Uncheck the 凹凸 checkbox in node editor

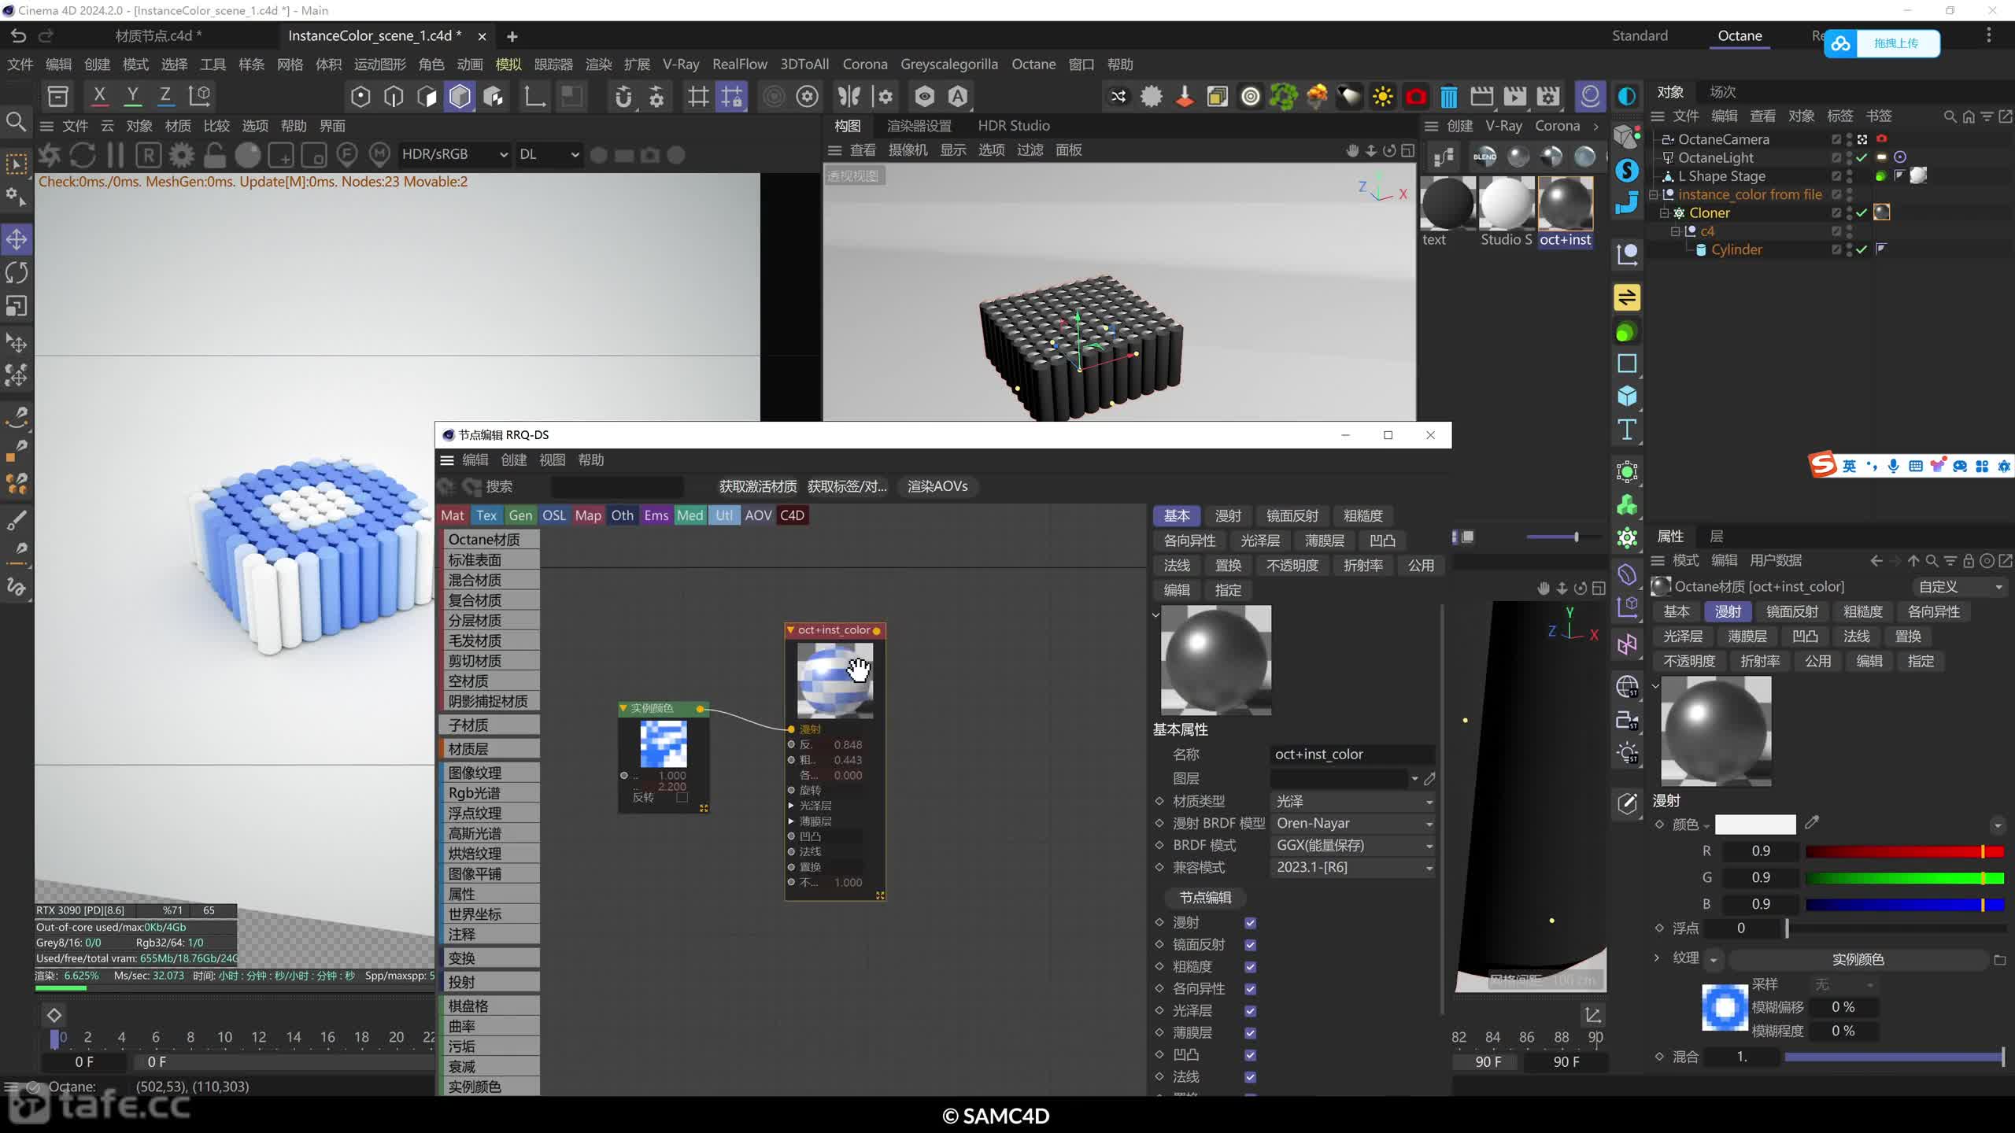click(x=1250, y=1054)
